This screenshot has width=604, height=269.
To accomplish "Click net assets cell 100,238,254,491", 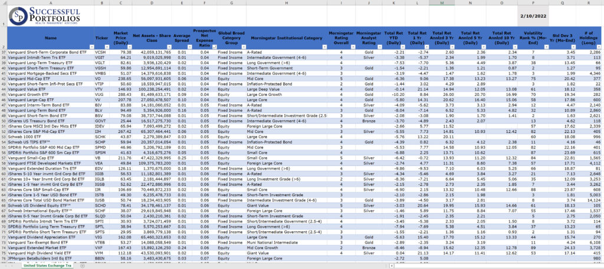I will [x=152, y=89].
